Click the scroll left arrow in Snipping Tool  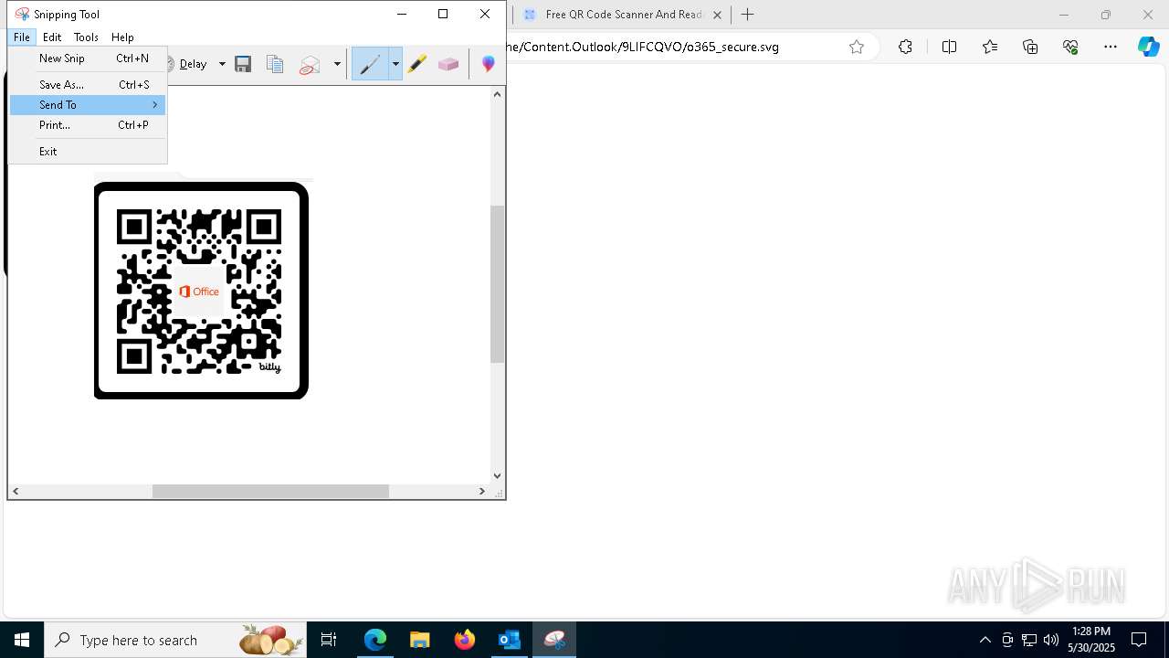point(16,492)
